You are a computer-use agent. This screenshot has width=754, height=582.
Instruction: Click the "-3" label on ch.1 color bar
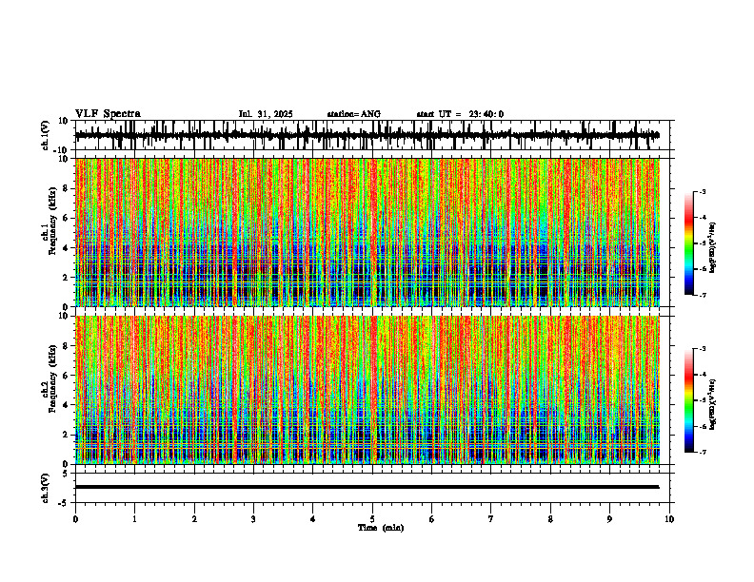point(702,192)
